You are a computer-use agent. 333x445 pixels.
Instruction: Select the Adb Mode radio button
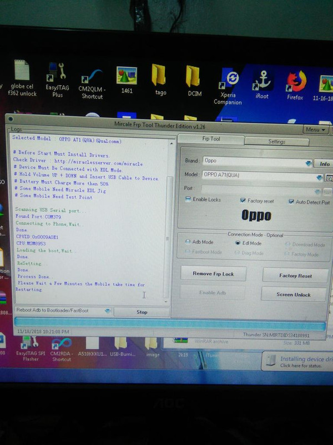click(188, 242)
